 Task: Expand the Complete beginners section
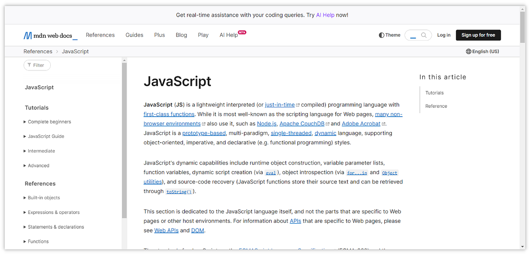coord(49,122)
